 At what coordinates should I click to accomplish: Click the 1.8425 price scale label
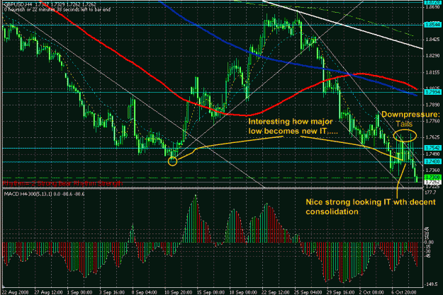click(x=432, y=40)
